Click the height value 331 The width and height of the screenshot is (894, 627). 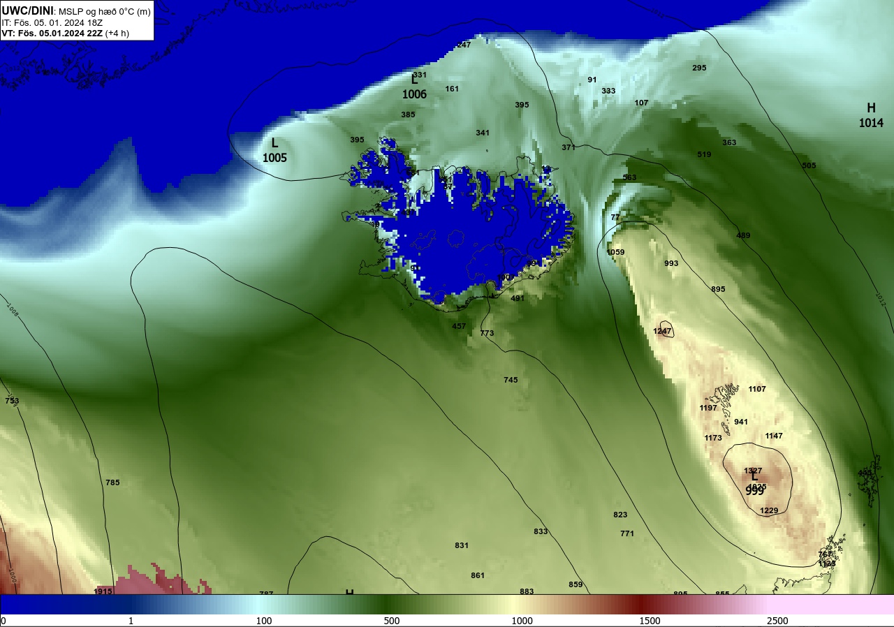(x=420, y=75)
